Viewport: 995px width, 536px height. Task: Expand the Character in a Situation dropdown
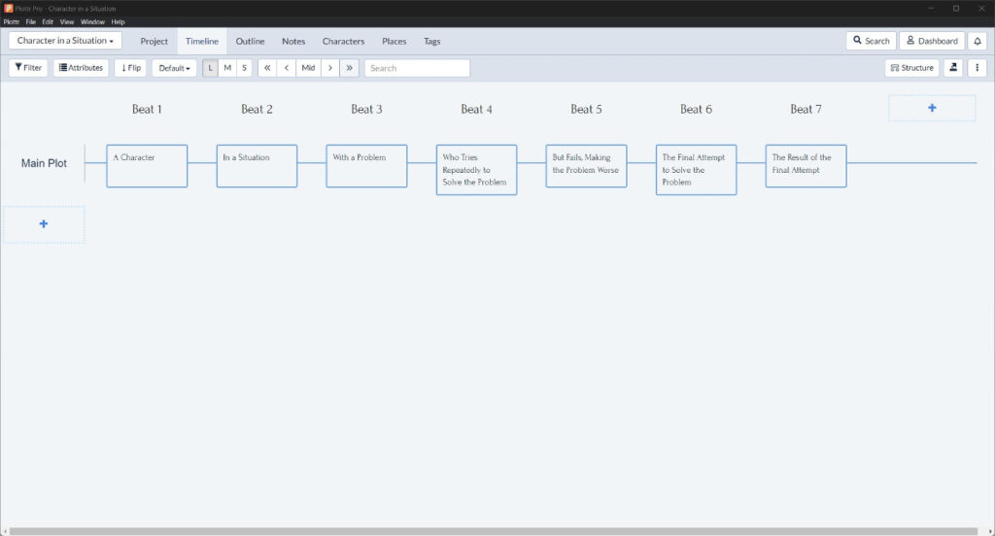(65, 41)
